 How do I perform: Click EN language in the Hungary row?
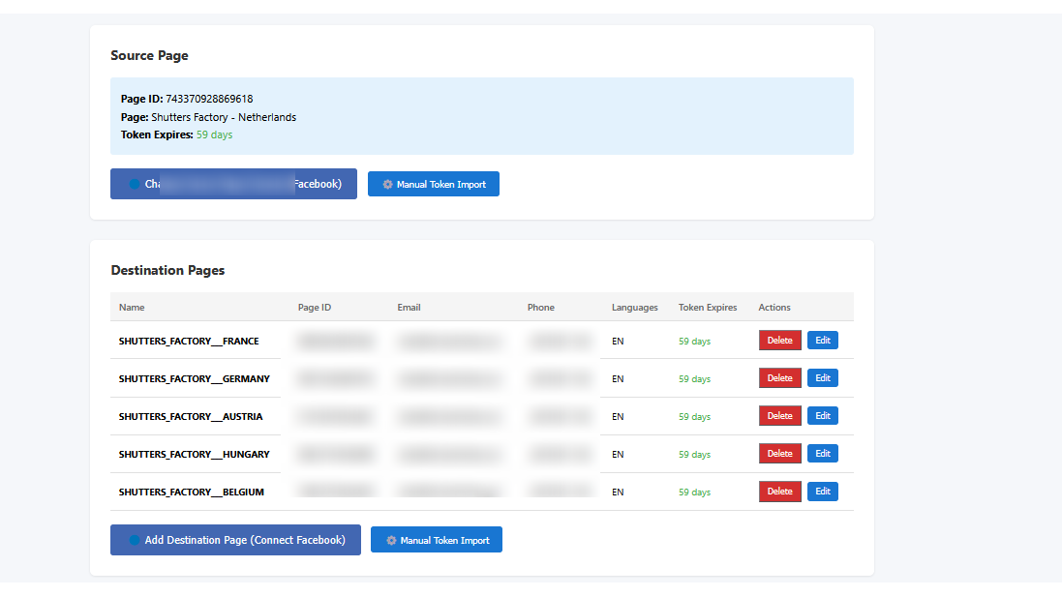pos(618,454)
